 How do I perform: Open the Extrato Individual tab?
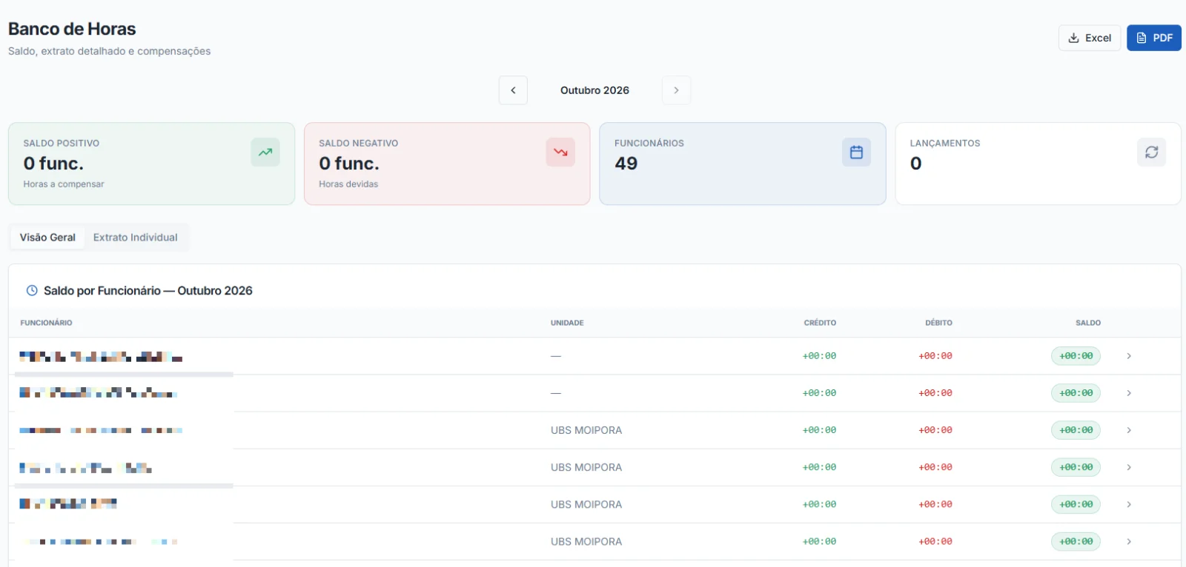click(136, 238)
